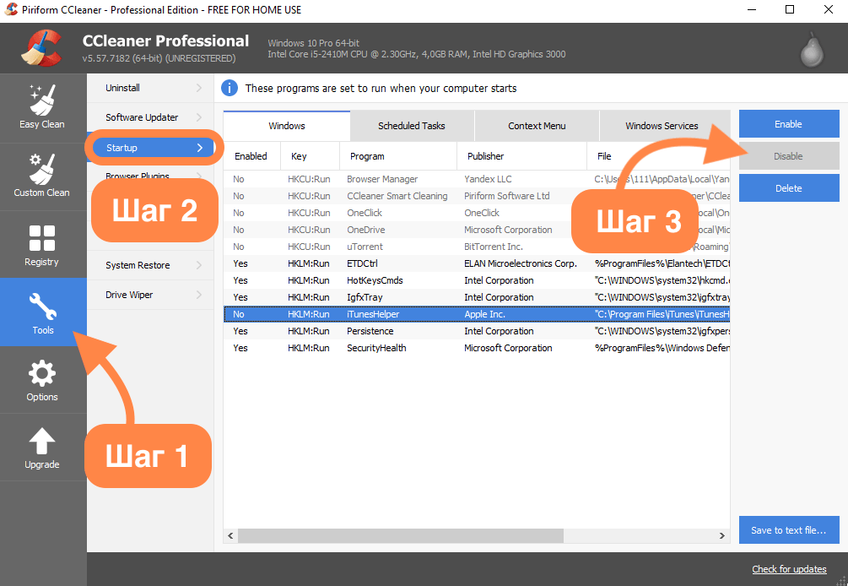The width and height of the screenshot is (848, 586).
Task: Select the IgfxTray startup entry
Action: pyautogui.click(x=477, y=297)
